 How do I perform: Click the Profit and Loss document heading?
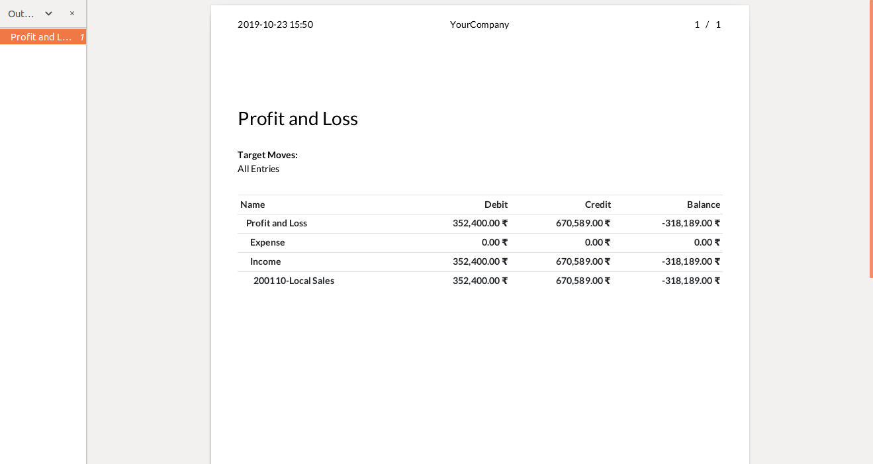(x=297, y=119)
